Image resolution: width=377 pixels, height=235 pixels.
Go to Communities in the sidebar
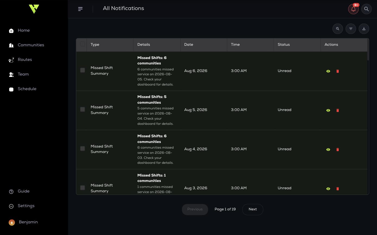(26, 45)
